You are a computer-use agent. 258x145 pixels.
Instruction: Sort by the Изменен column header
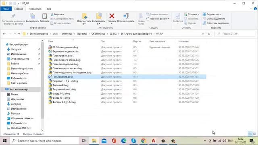point(183,41)
